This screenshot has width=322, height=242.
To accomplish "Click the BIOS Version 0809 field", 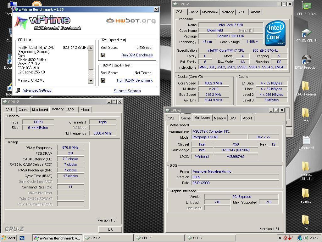I will point(235,177).
